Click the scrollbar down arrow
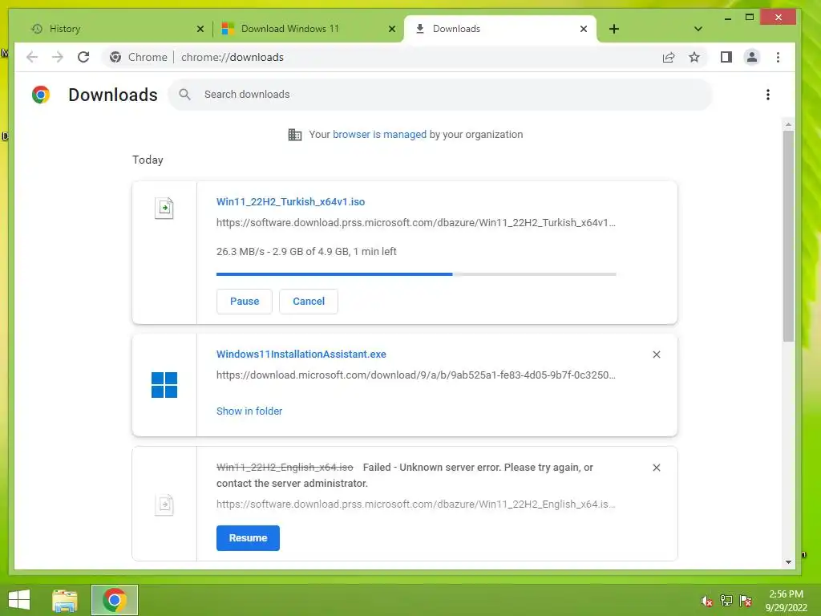821x616 pixels. [789, 562]
